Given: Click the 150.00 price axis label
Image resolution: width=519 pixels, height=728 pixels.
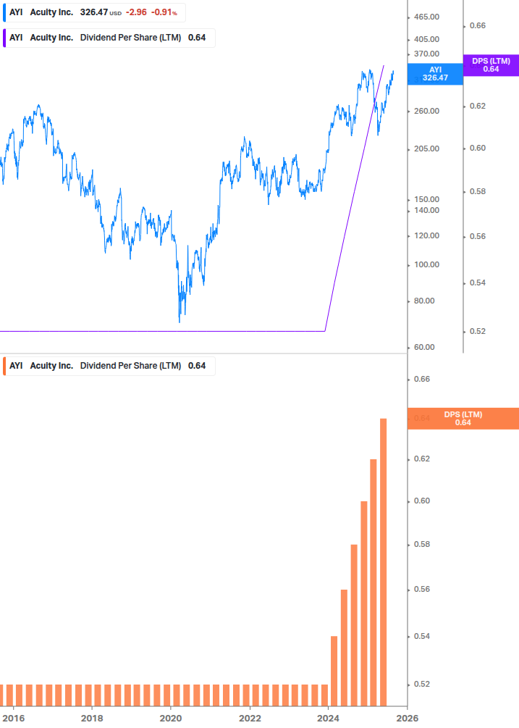Looking at the screenshot, I should point(426,200).
